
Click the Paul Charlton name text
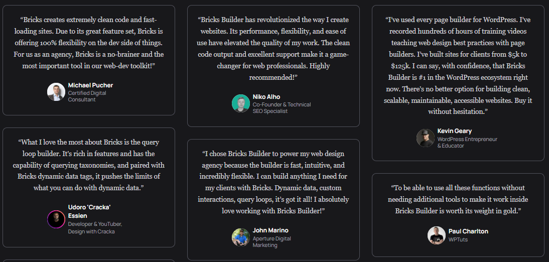pyautogui.click(x=468, y=231)
